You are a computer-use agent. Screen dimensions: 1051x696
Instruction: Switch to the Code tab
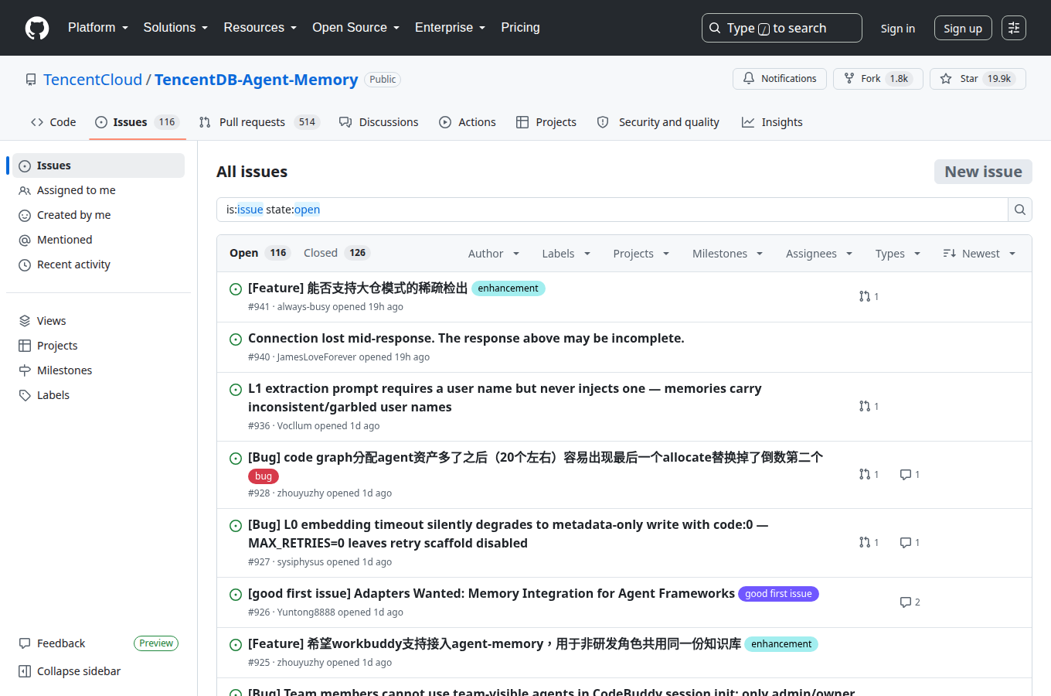point(53,122)
